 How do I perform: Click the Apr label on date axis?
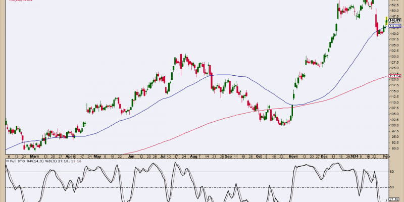tap(69, 157)
